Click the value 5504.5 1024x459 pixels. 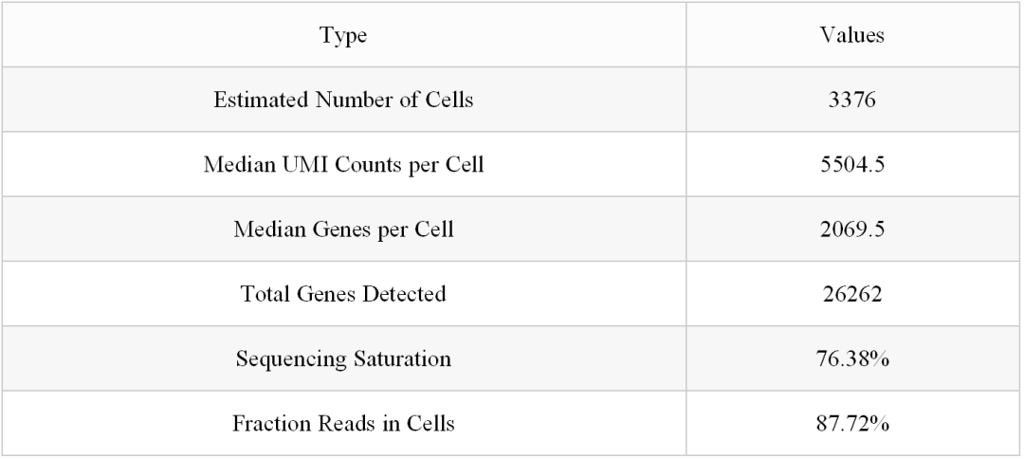coord(851,164)
